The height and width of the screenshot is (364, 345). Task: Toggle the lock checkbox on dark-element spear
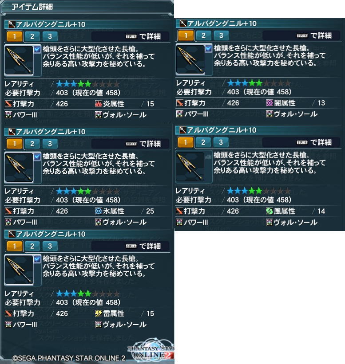[208, 48]
